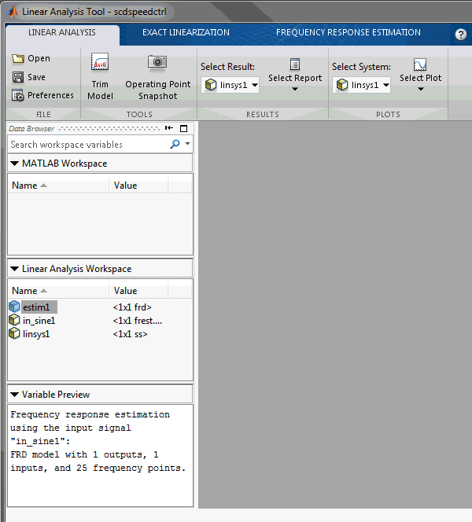Viewport: 472px width, 522px height.
Task: Click the Open folder icon
Action: (x=18, y=59)
